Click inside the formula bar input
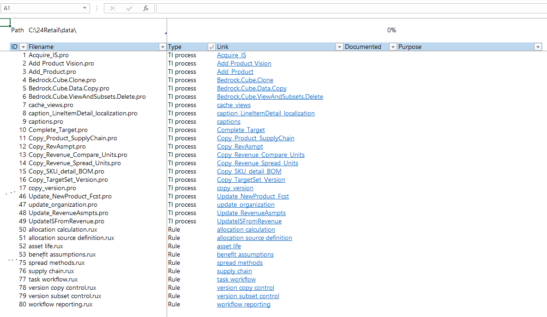Screen dimensions: 547x317 click(351, 8)
